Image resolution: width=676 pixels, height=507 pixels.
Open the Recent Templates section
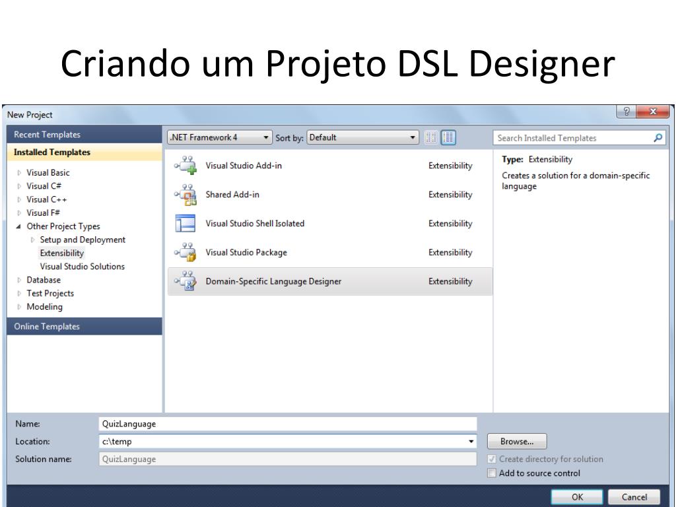(x=84, y=135)
